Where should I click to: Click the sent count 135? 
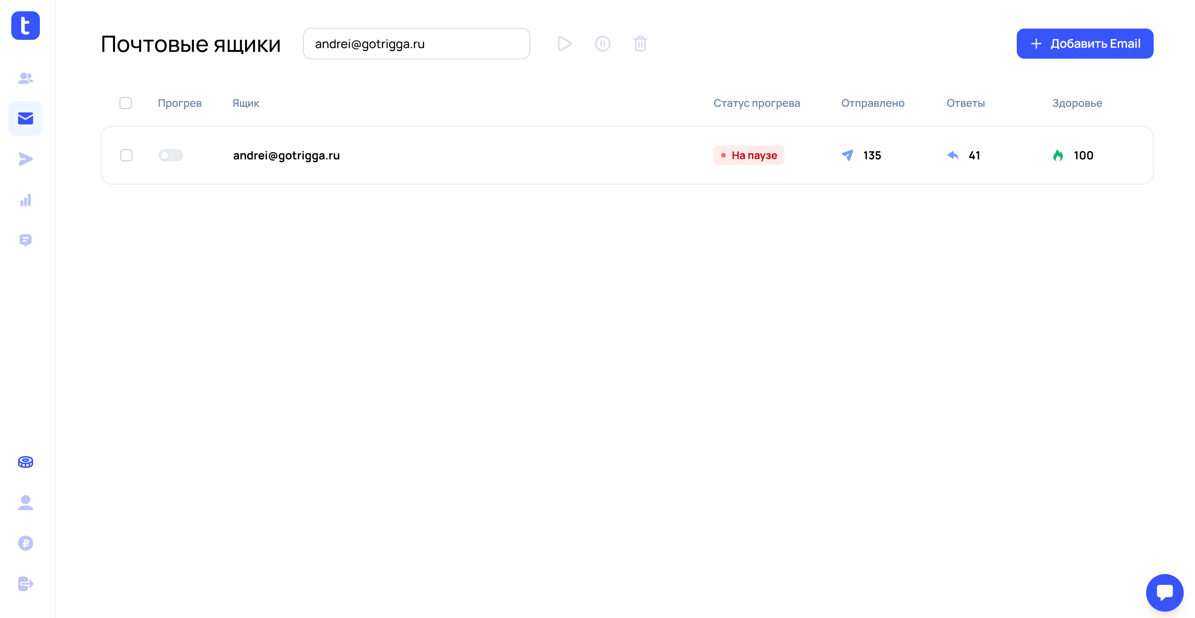click(x=872, y=155)
